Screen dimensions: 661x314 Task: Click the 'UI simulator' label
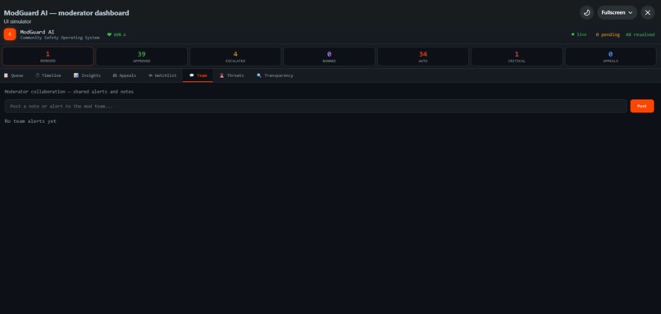(18, 21)
